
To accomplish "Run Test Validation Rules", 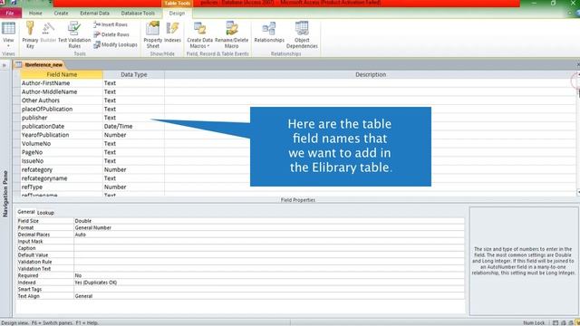I will point(74,35).
